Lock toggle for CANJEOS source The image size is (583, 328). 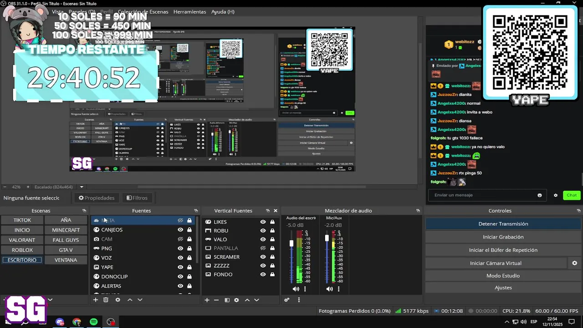click(x=189, y=230)
